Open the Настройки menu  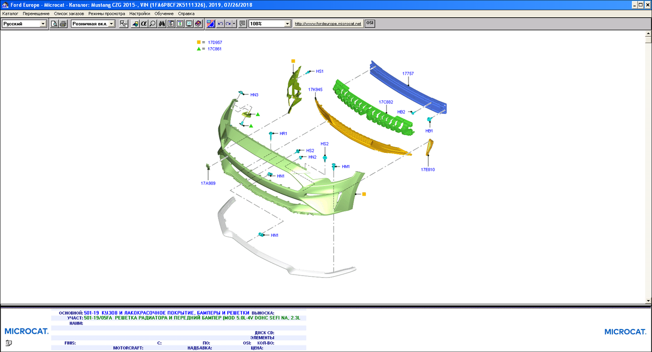pos(140,14)
